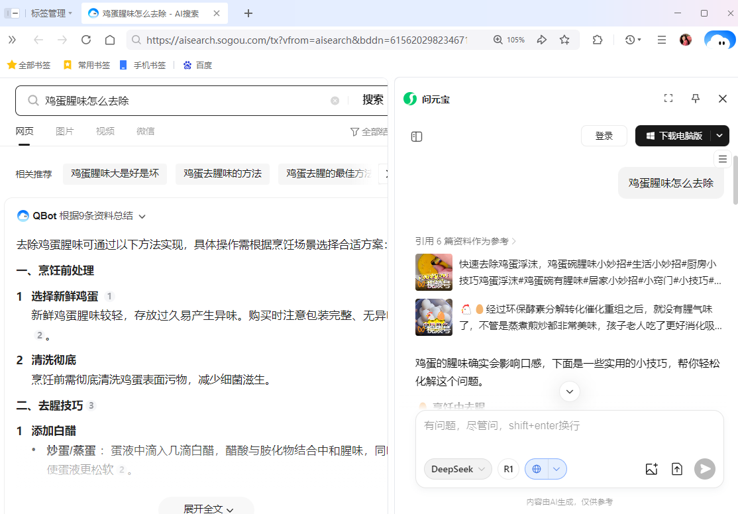Switch to the 视频 search tab
This screenshot has height=514, width=738.
click(105, 130)
